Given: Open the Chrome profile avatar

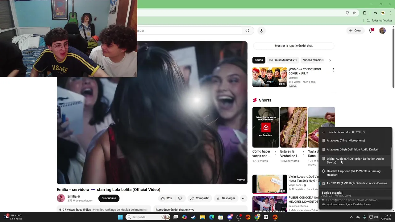Looking at the screenshot, I should coord(383,13).
